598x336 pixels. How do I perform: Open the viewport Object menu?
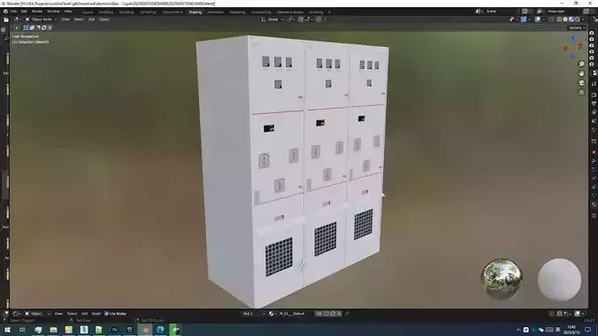104,19
